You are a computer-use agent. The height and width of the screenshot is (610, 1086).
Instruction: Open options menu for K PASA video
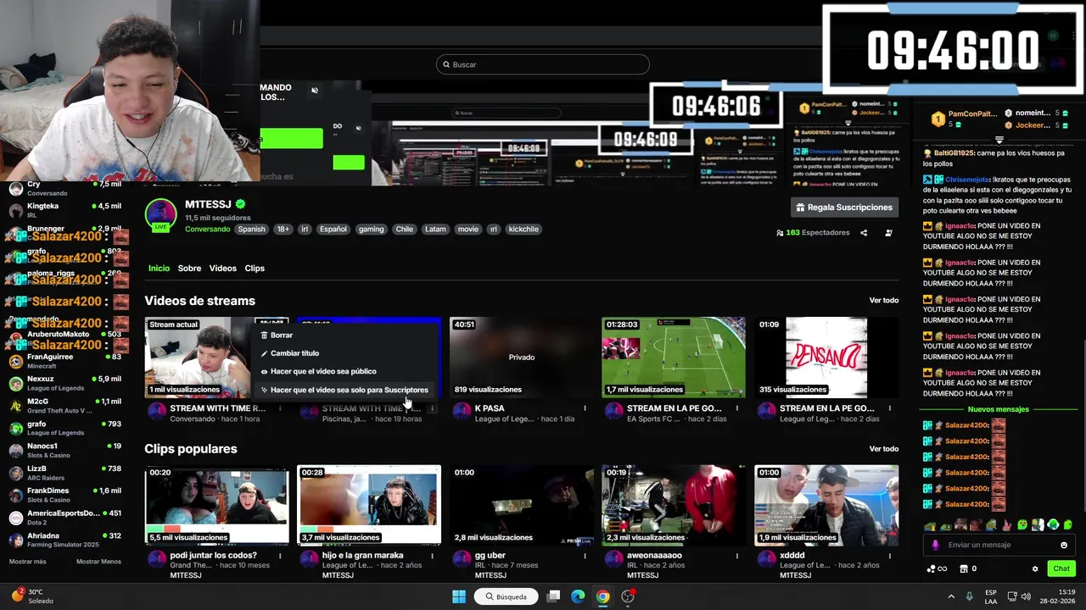(x=585, y=408)
